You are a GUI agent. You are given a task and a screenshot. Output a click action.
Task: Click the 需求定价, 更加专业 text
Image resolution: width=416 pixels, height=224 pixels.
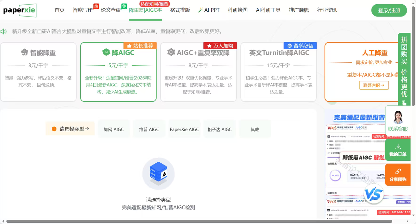[x=374, y=62]
